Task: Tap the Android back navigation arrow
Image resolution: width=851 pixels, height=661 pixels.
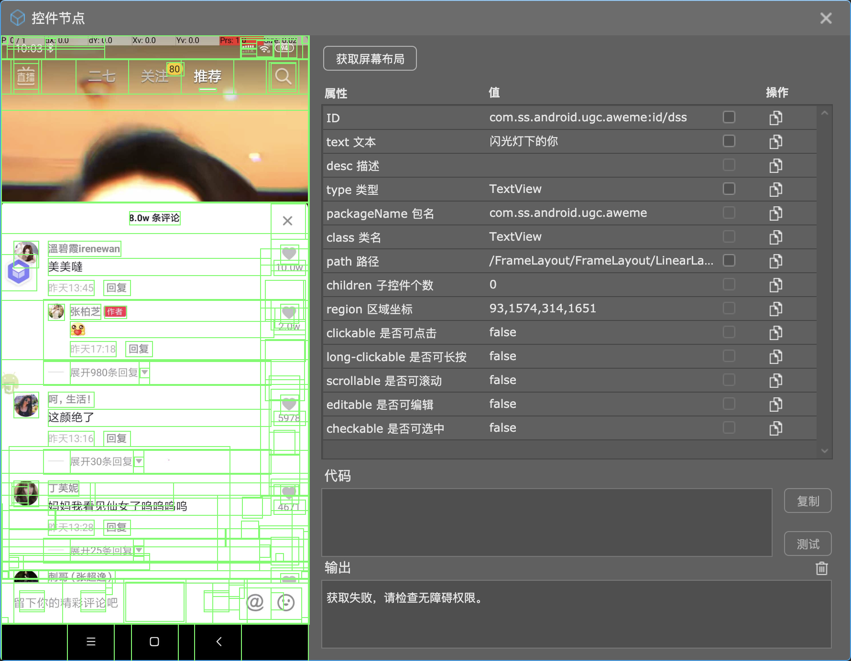Action: click(x=218, y=641)
